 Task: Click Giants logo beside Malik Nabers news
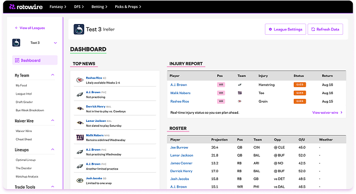click(80, 137)
